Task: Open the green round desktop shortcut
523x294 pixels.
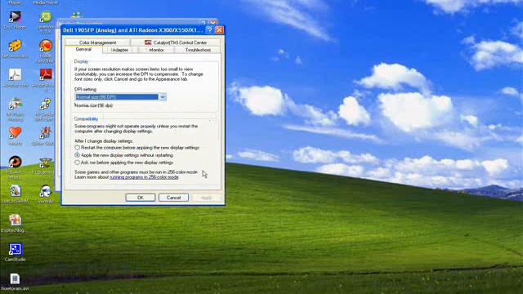Action: tap(46, 16)
